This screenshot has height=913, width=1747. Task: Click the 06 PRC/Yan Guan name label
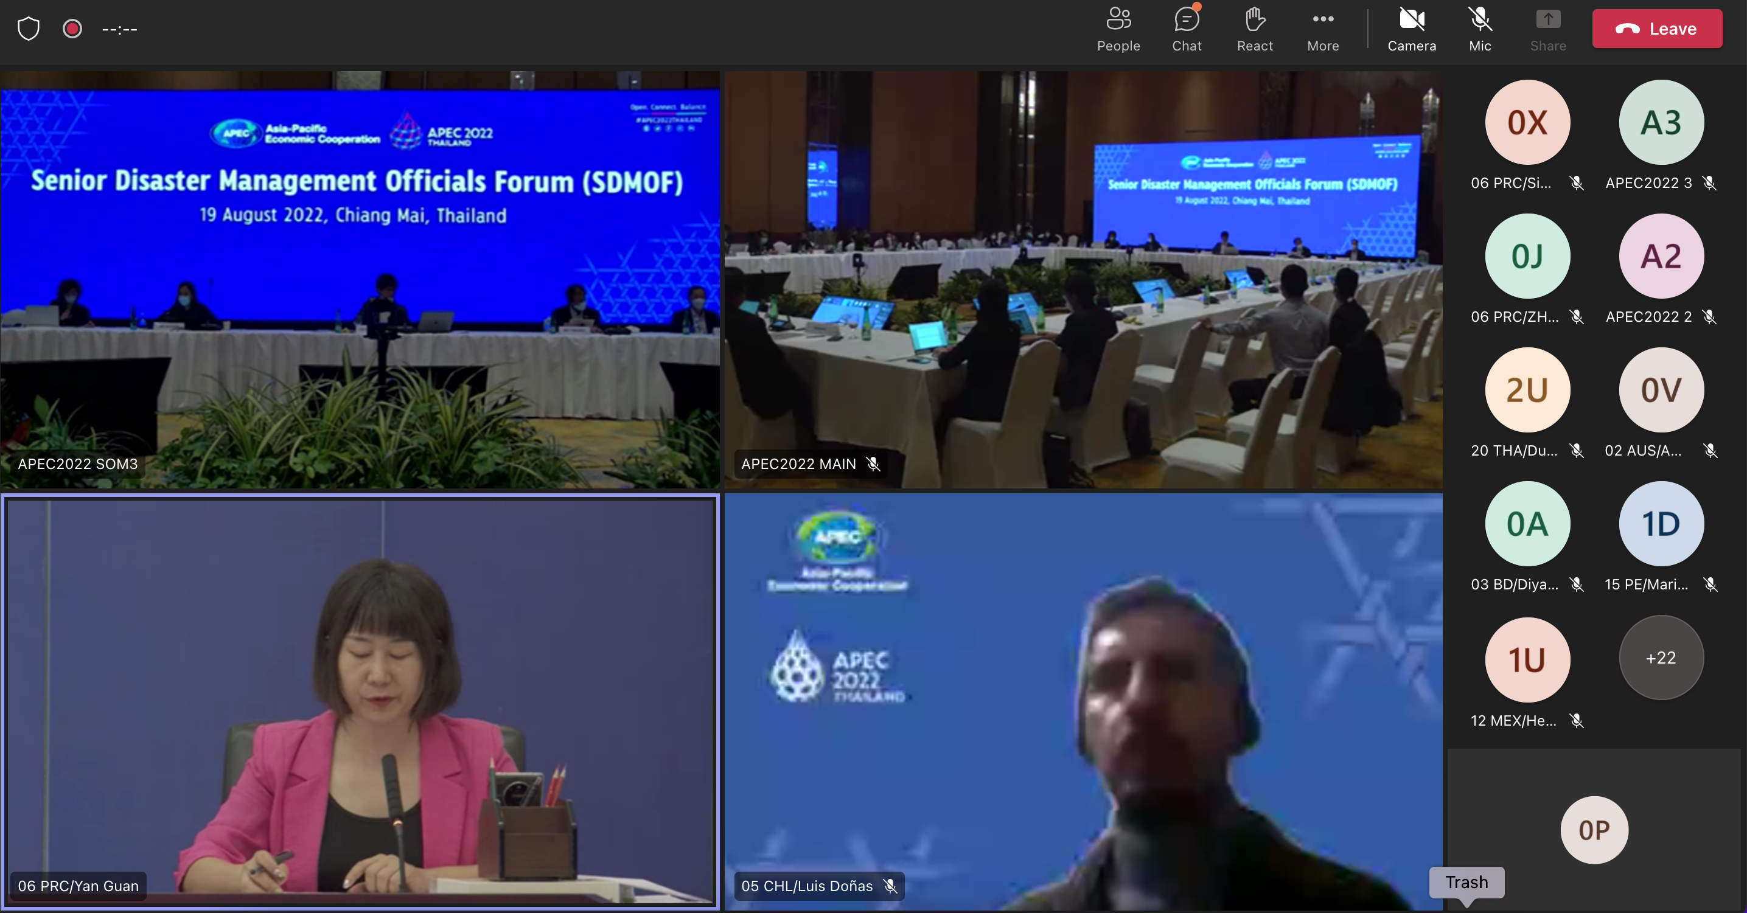78,886
